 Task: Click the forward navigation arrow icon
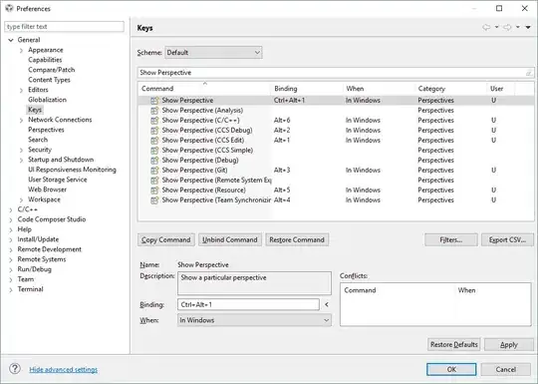point(507,27)
